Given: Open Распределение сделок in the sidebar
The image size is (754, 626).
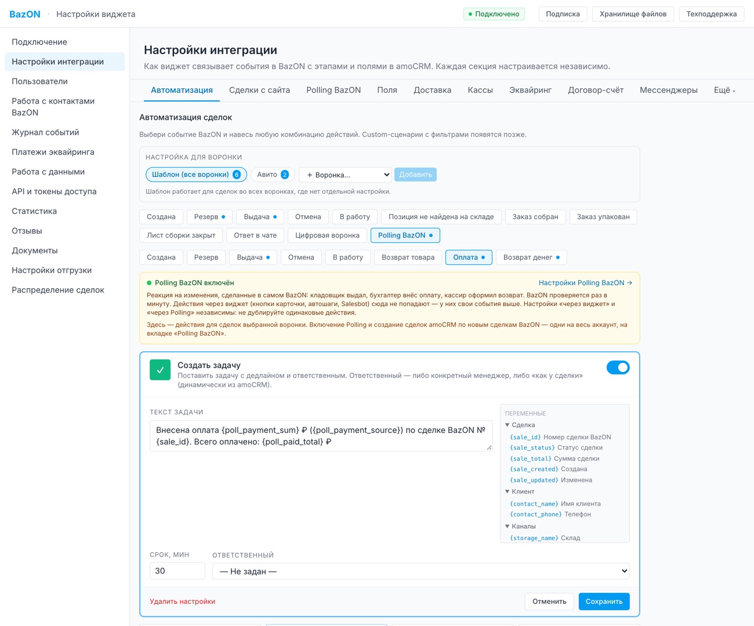Looking at the screenshot, I should [x=64, y=290].
